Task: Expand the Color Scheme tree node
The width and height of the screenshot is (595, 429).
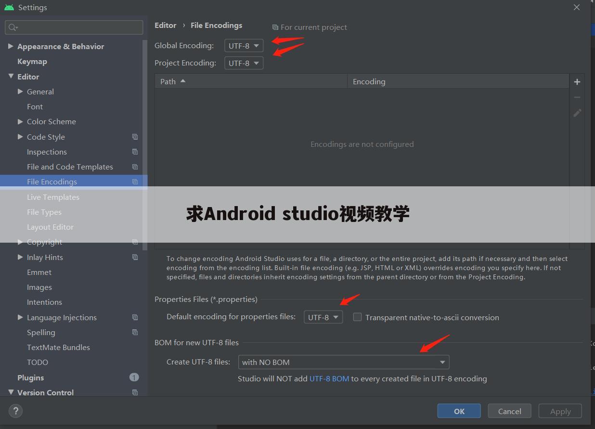Action: pos(20,121)
